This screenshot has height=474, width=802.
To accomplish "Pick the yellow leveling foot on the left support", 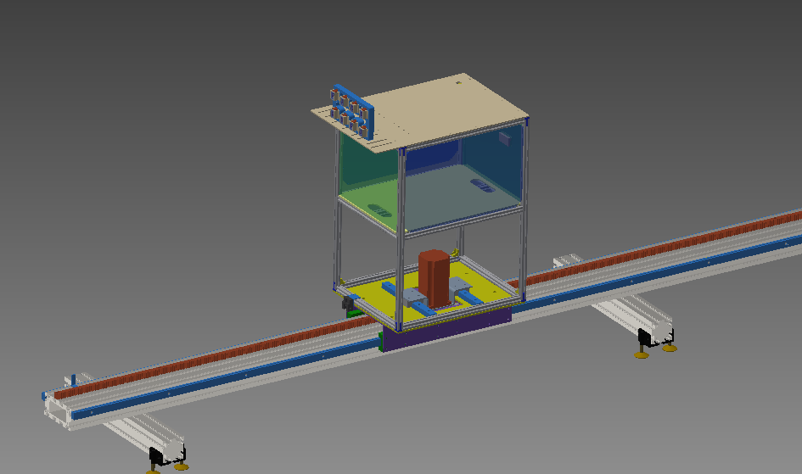I will click(x=180, y=466).
